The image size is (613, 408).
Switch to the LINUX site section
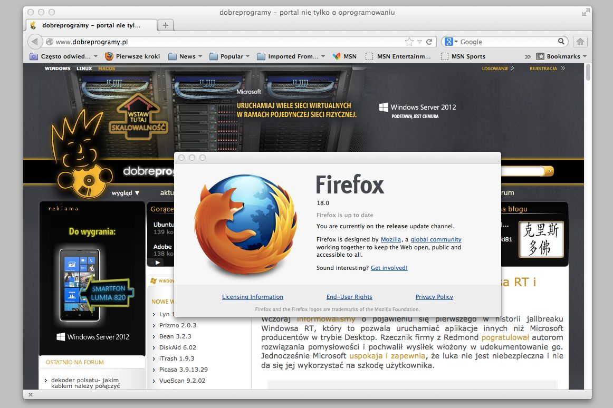coord(84,69)
